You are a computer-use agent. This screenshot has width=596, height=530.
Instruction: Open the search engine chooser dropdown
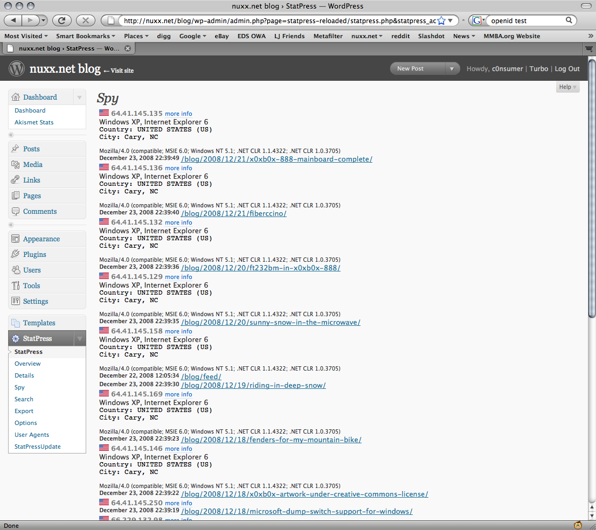coord(478,20)
